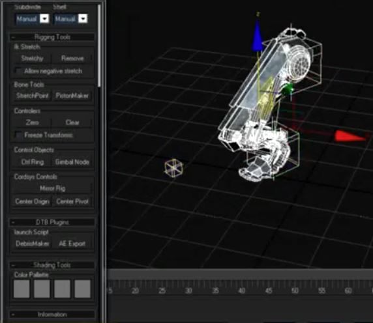Launch the AE Export script
The height and width of the screenshot is (323, 373).
tap(72, 244)
